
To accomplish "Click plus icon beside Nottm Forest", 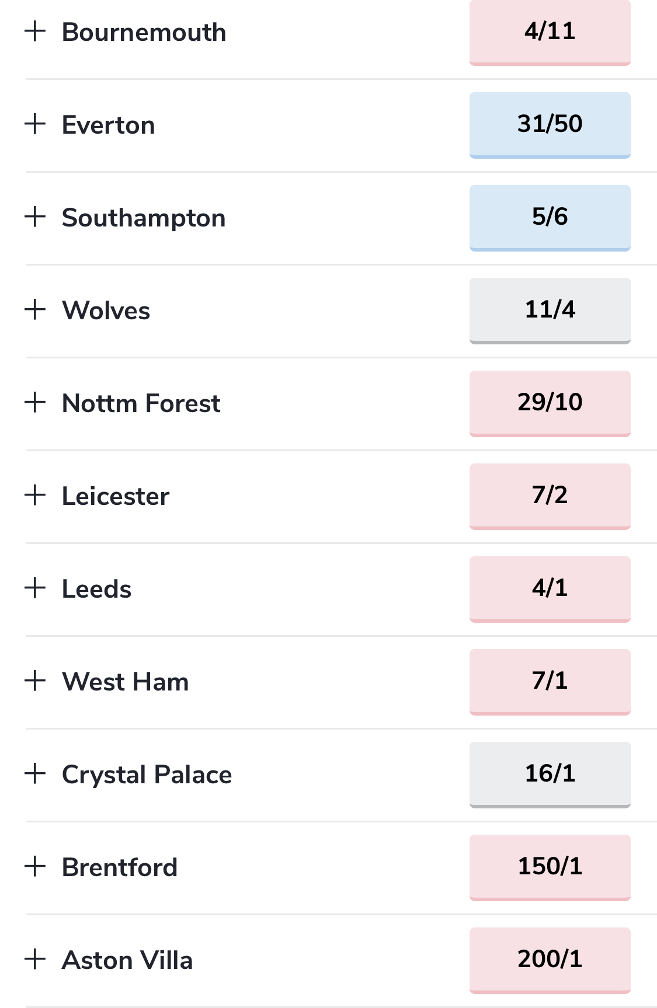I will [x=35, y=402].
